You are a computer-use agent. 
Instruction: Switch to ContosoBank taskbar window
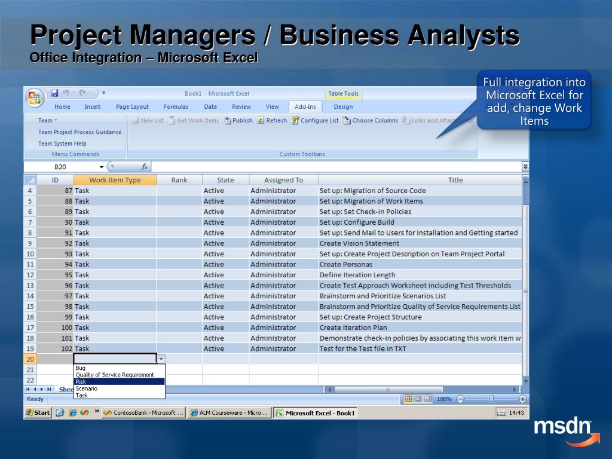[143, 412]
